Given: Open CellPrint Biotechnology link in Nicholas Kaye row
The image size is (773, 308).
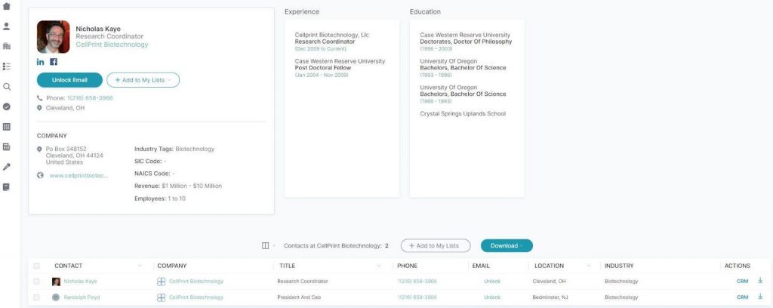Looking at the screenshot, I should [x=196, y=282].
